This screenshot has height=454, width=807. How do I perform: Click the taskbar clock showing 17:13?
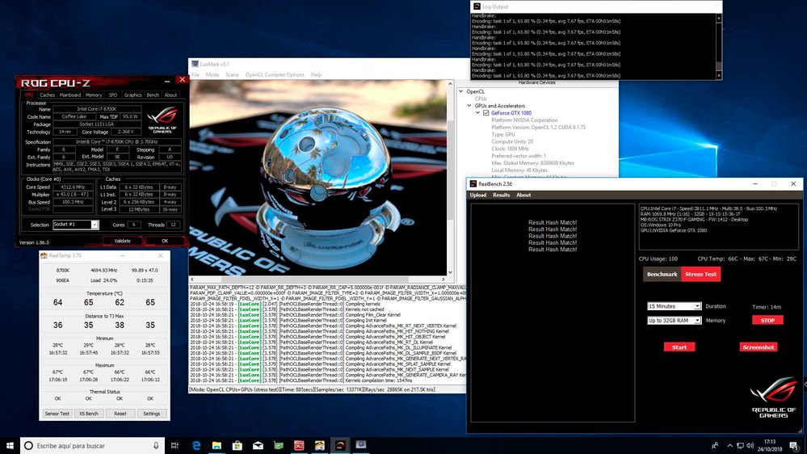769,445
